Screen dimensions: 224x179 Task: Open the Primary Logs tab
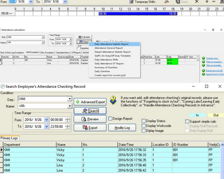[x=10, y=138]
